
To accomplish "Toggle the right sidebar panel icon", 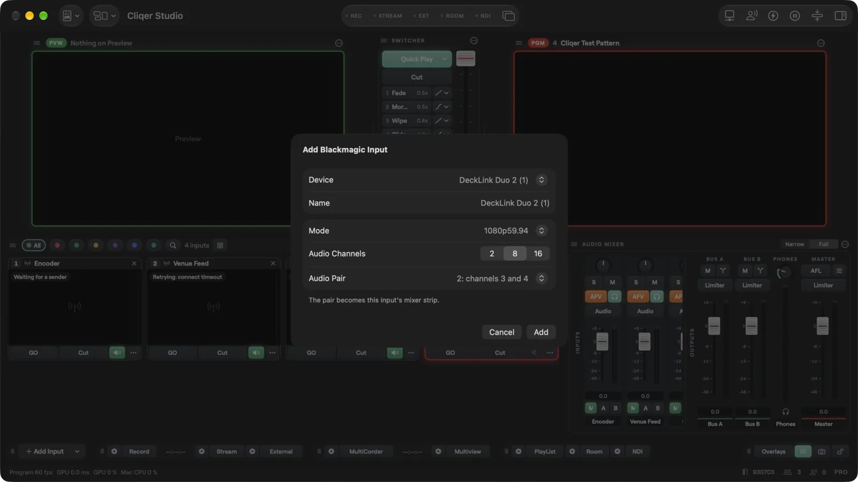I will pos(840,16).
